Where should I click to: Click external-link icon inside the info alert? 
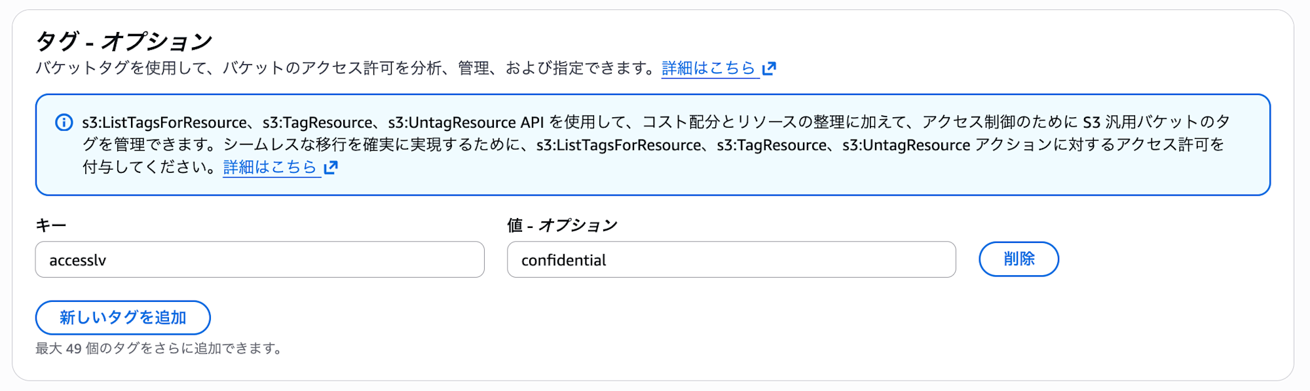331,168
